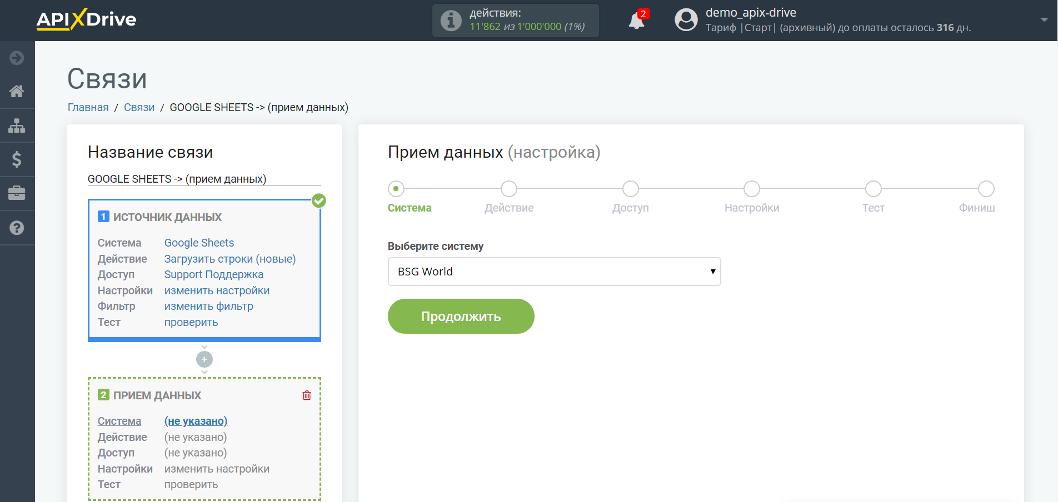
Task: Click the demo_apix-drive username
Action: [x=751, y=13]
